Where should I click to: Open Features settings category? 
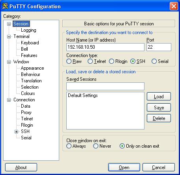[29, 55]
